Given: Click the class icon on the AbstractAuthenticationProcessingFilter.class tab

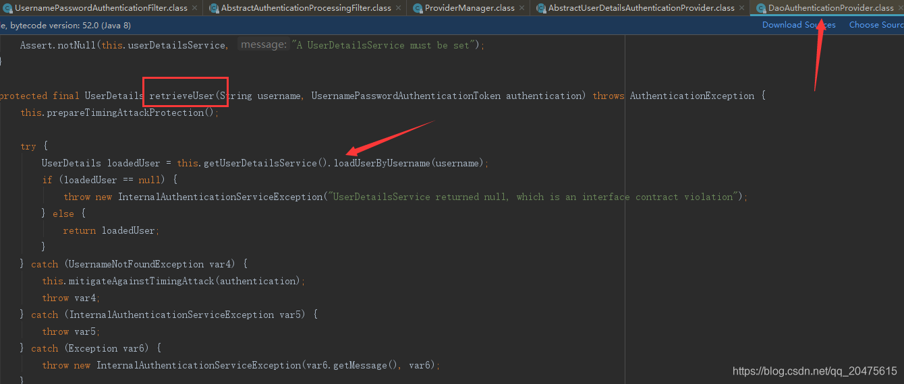Looking at the screenshot, I should (x=214, y=8).
